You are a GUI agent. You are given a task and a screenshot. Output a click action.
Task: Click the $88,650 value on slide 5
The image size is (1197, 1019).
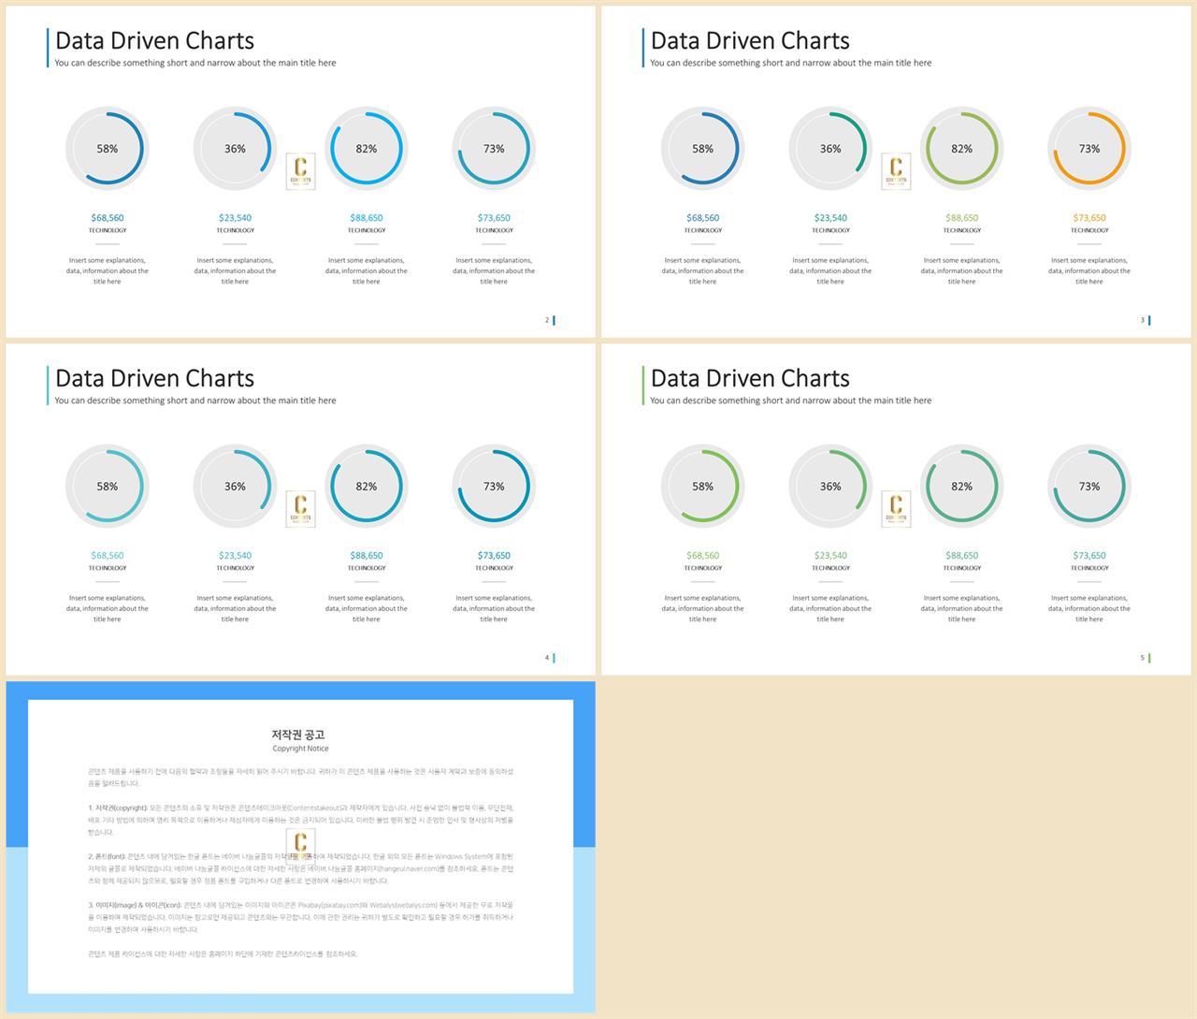(x=962, y=556)
